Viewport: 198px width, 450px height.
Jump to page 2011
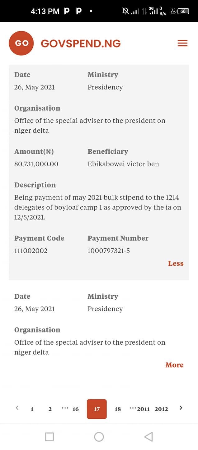pos(143,409)
